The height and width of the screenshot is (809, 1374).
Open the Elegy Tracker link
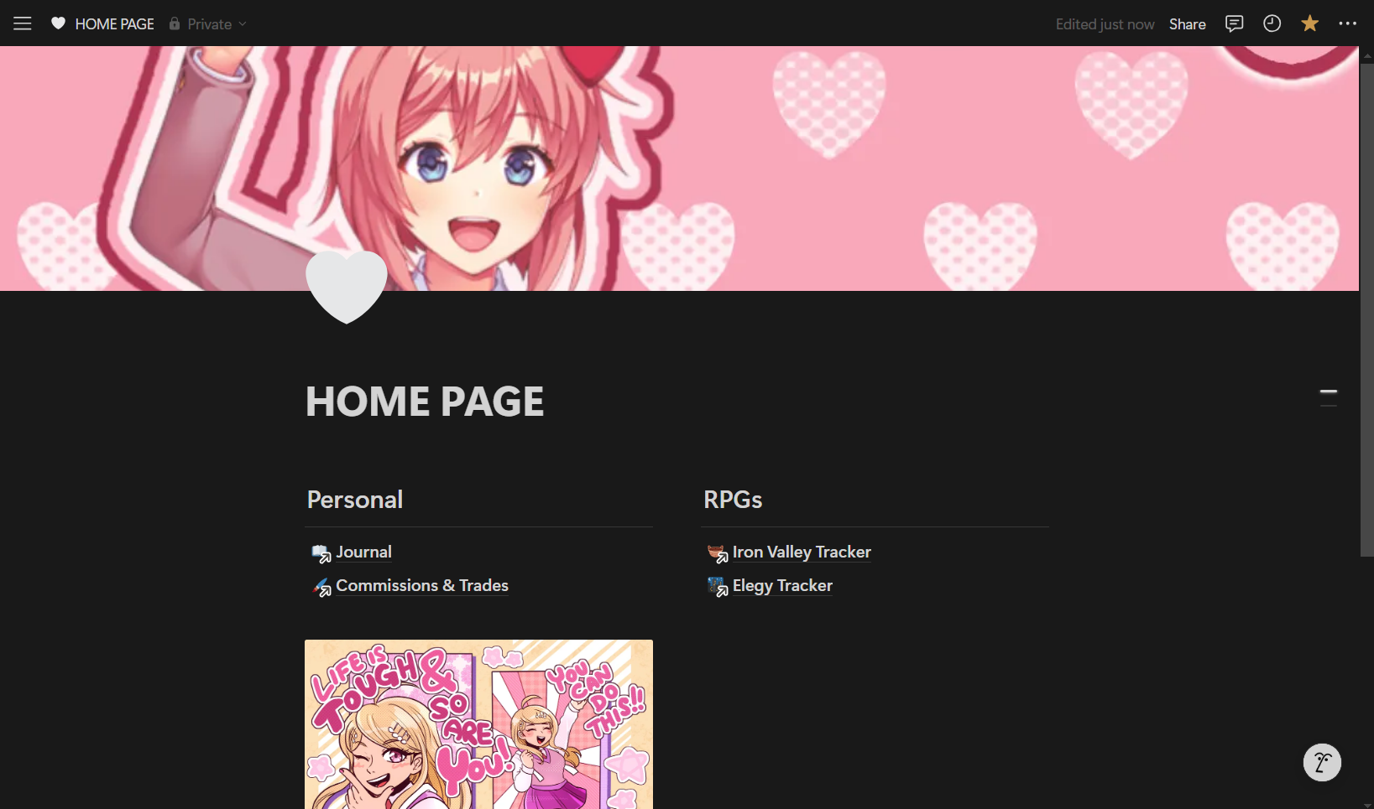click(782, 585)
